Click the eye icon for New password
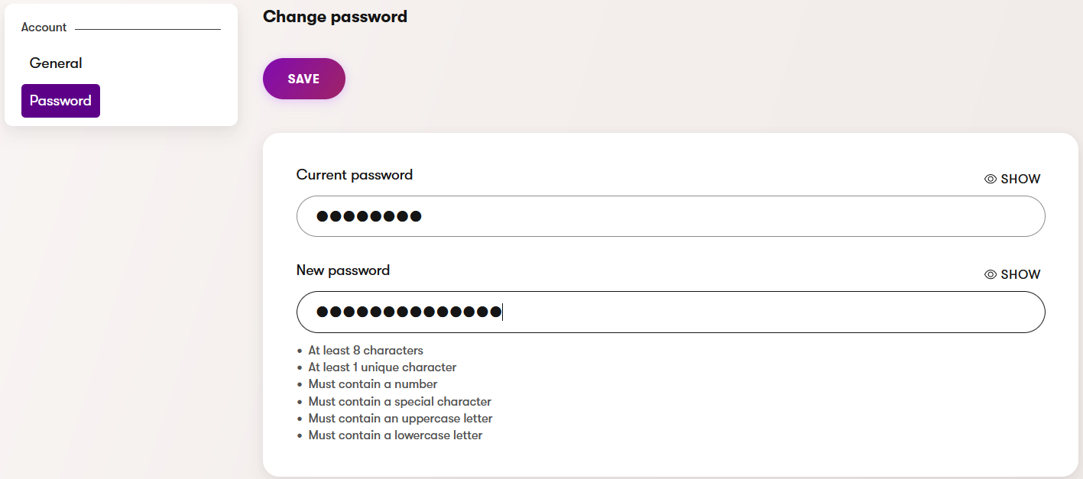 tap(991, 274)
